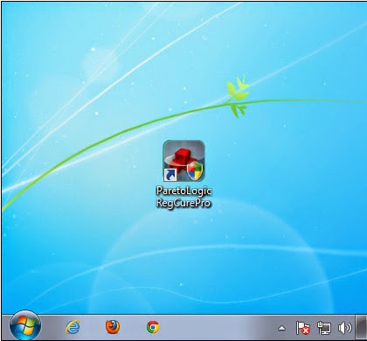This screenshot has height=341, width=367.
Task: Launch Google Chrome from the taskbar
Action: [x=153, y=327]
